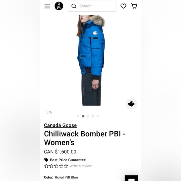This screenshot has width=181, height=181.
Task: Open the wishlist heart icon
Action: point(123,6)
